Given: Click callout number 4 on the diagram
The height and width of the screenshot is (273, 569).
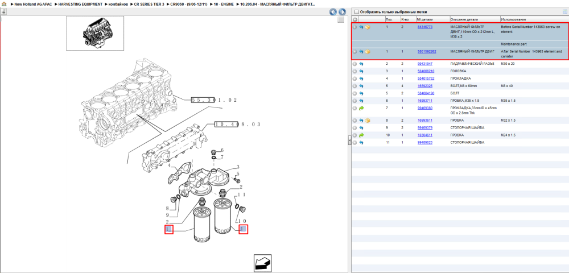Looking at the screenshot, I should 169,166.
